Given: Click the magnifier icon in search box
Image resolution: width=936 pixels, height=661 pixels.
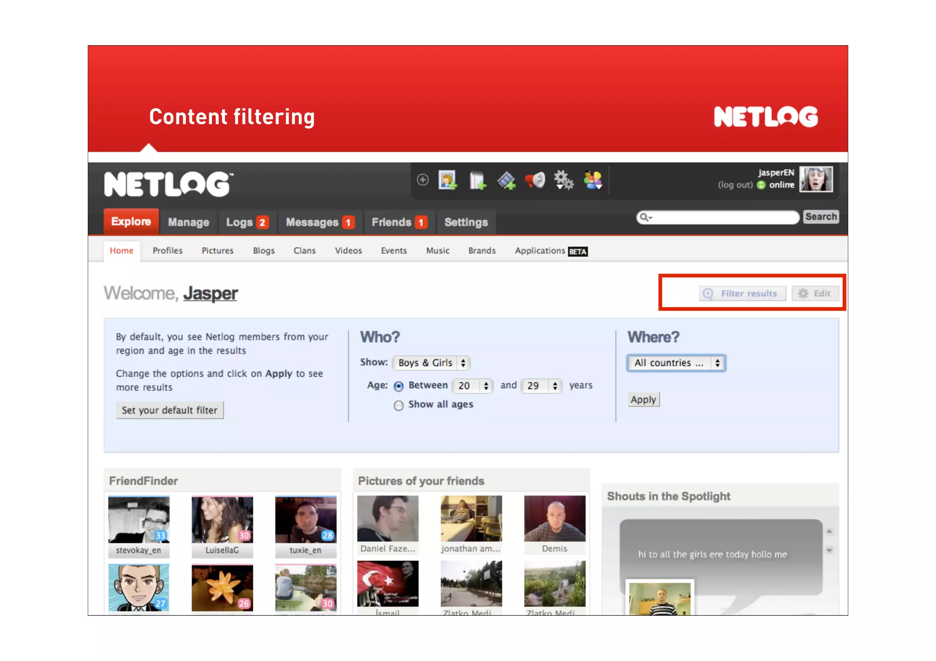Looking at the screenshot, I should 645,217.
